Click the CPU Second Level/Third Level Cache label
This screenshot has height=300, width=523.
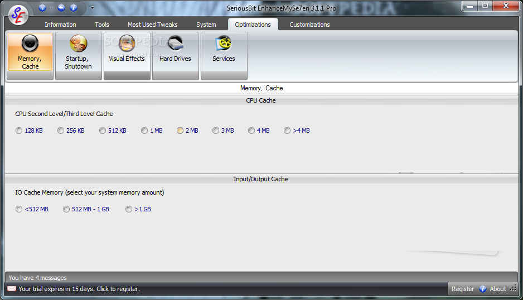pyautogui.click(x=64, y=114)
